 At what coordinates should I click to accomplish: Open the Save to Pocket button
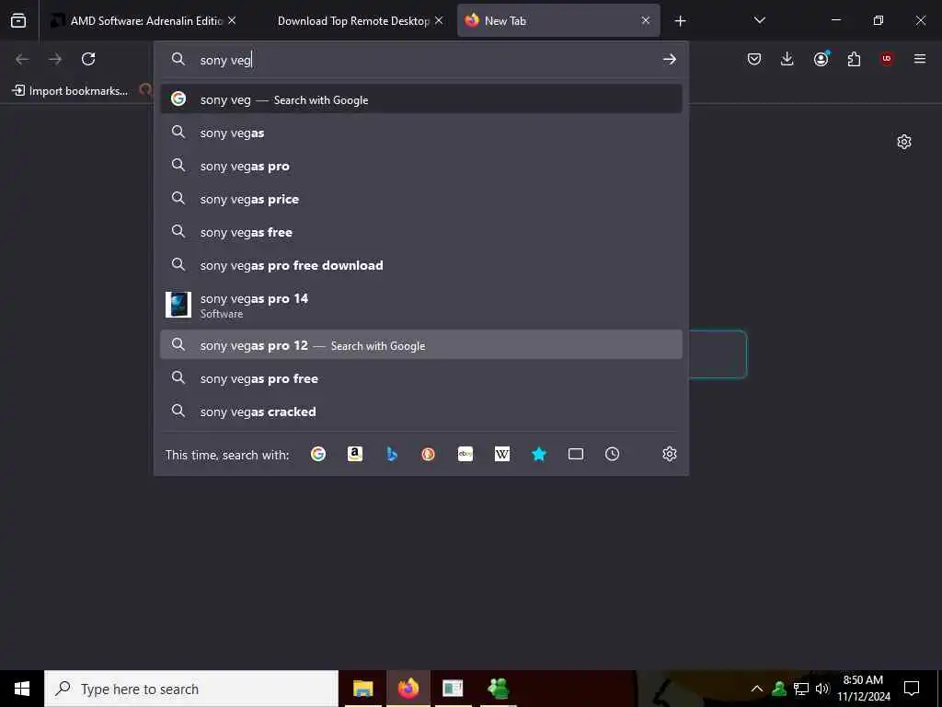754,59
